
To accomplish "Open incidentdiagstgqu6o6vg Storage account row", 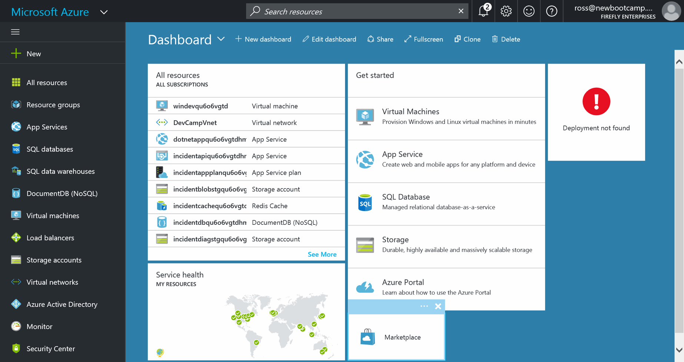I will 246,239.
